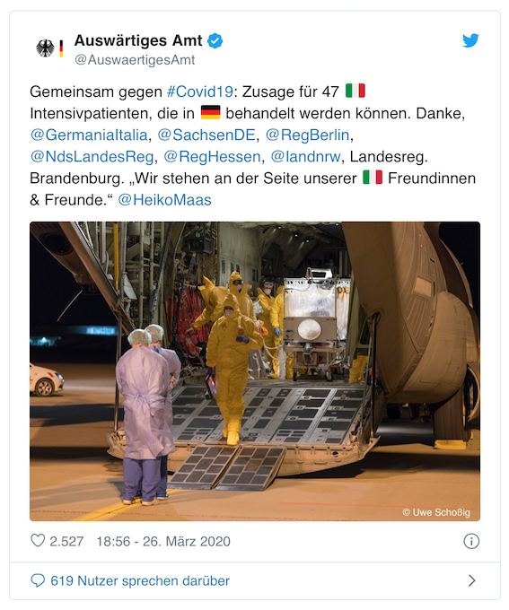Visit the @RegBerlin profile
This screenshot has height=610, width=509.
click(307, 135)
